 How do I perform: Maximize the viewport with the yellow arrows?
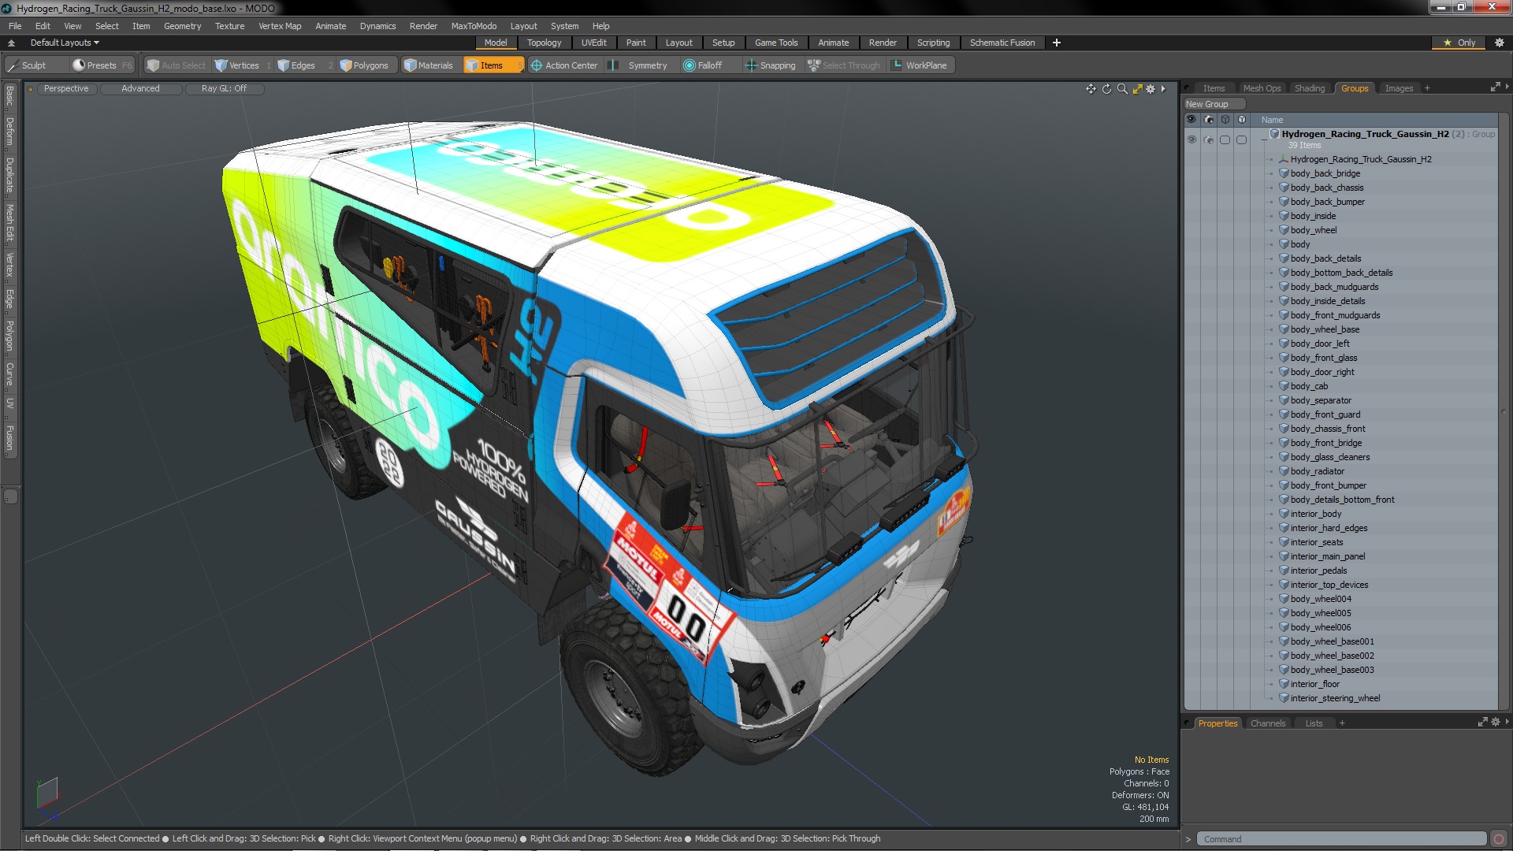coord(1137,89)
